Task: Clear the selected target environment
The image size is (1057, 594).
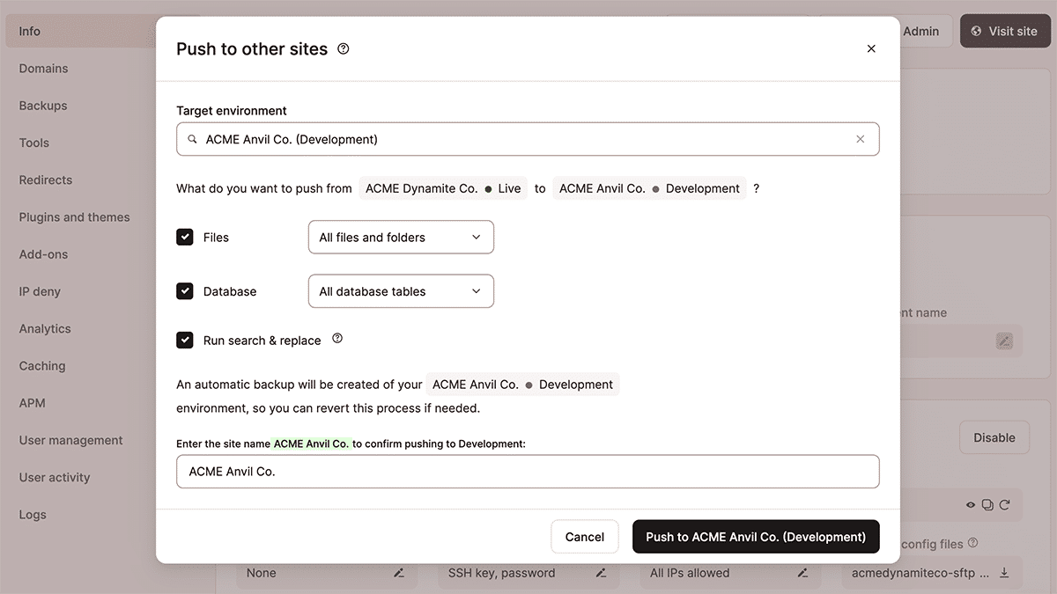Action: [x=861, y=139]
